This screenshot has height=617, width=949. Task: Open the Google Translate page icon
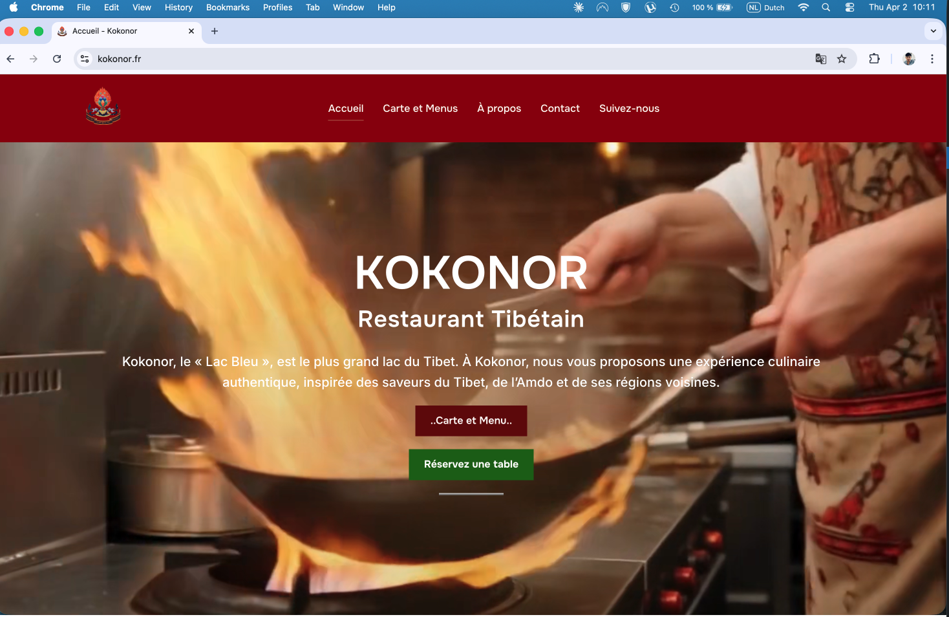tap(821, 59)
